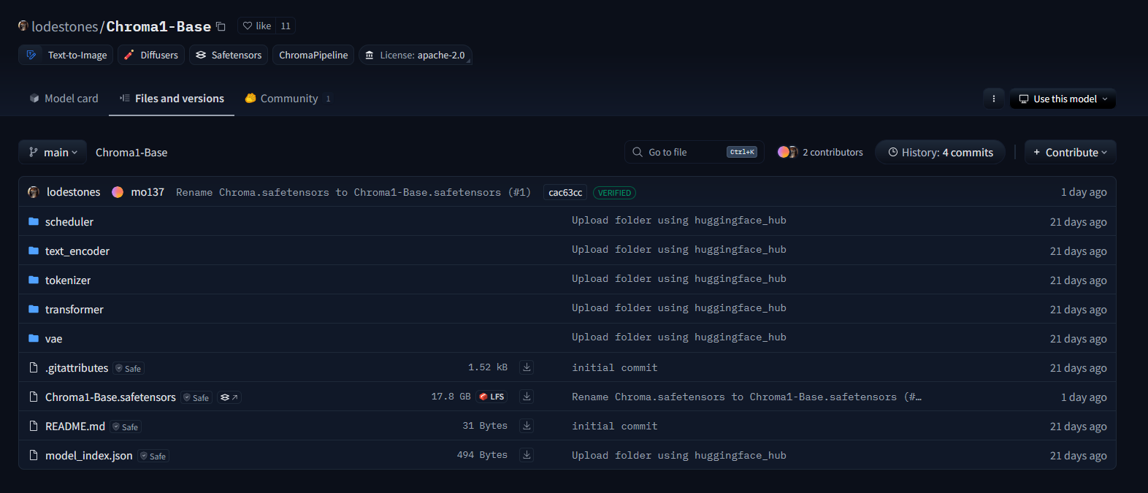The height and width of the screenshot is (493, 1148).
Task: Open the Chroma1-Base.safetensors row's rename commit message
Action: (746, 397)
